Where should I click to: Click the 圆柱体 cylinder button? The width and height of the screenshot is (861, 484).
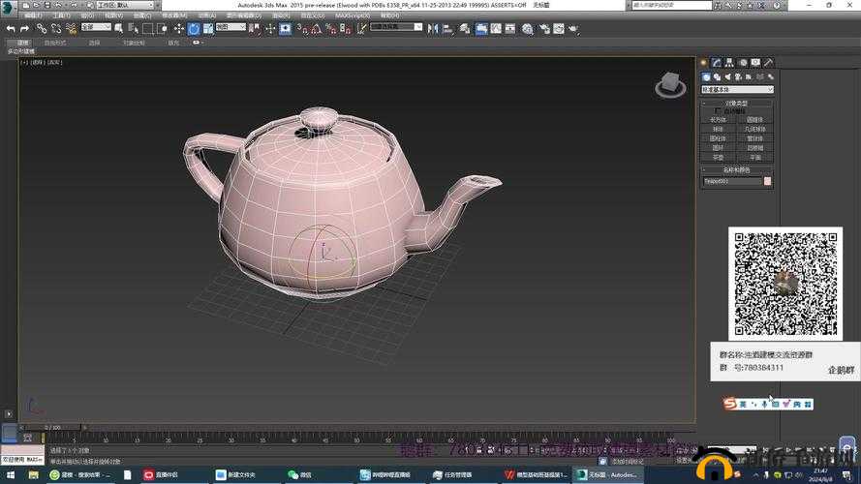[x=719, y=138]
